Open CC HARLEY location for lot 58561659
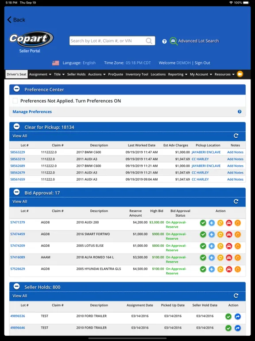 click(200, 179)
